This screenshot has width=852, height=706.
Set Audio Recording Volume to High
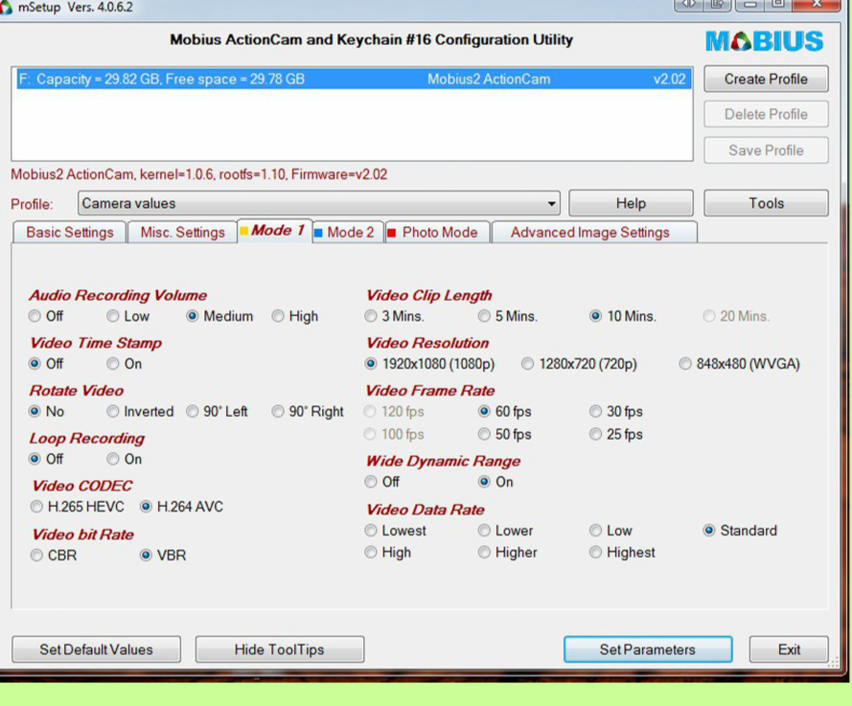point(279,316)
